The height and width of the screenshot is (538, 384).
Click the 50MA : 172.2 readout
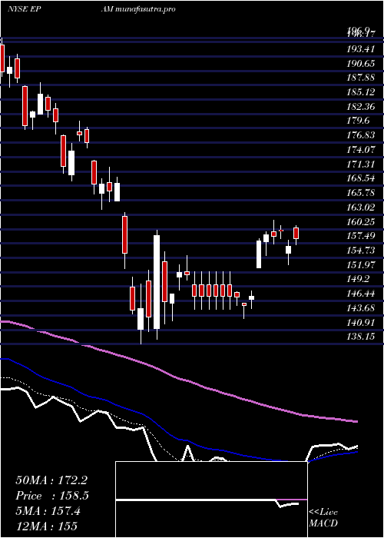coord(50,480)
